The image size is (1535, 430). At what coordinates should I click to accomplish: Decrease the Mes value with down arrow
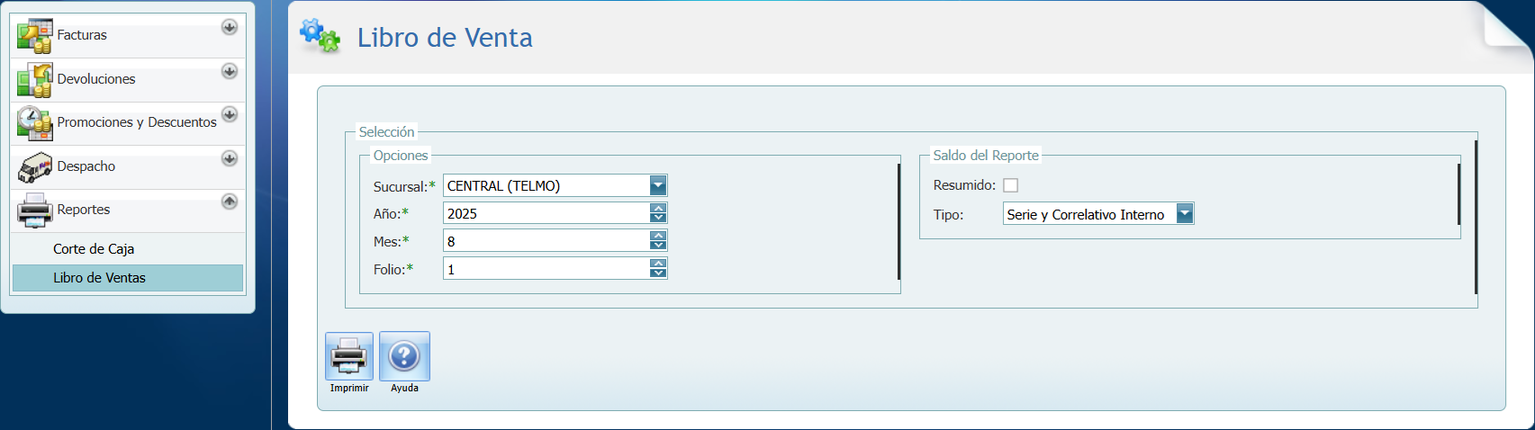(x=658, y=246)
